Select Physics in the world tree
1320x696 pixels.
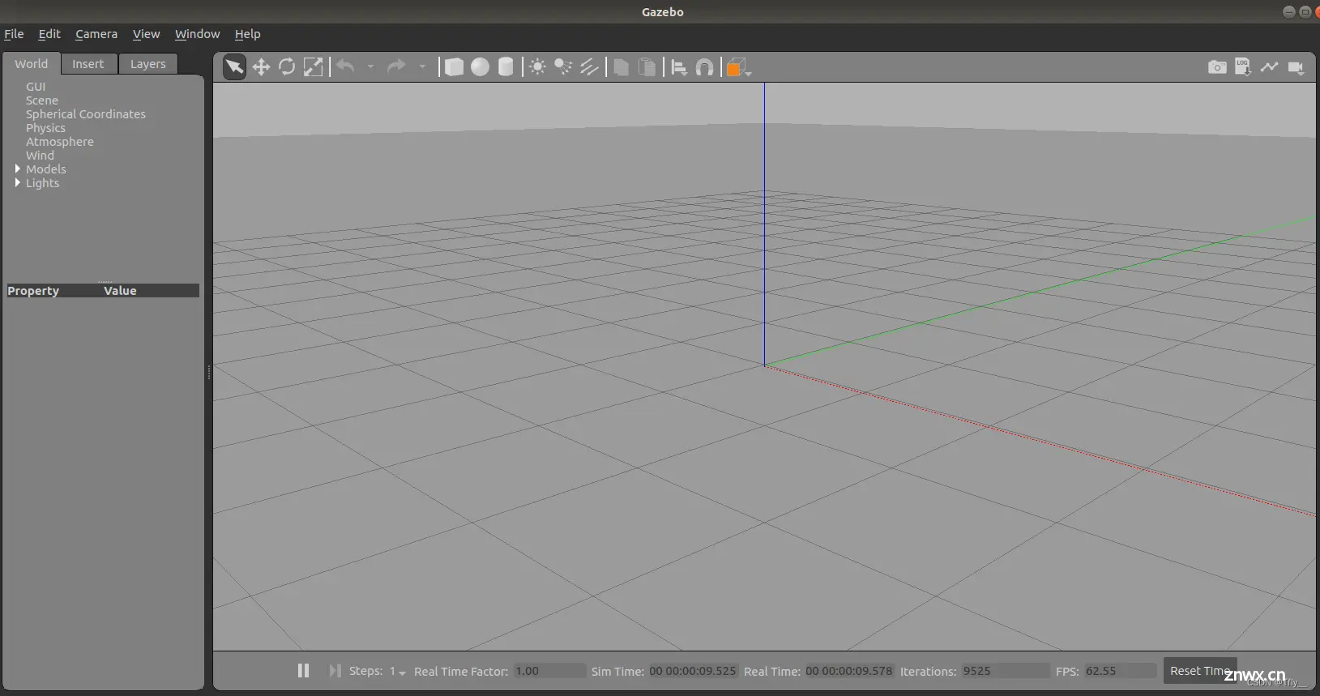point(45,128)
